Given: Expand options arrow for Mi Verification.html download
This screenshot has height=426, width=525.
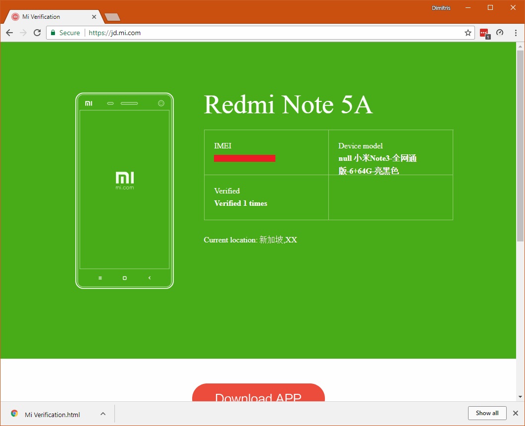Looking at the screenshot, I should coord(103,414).
